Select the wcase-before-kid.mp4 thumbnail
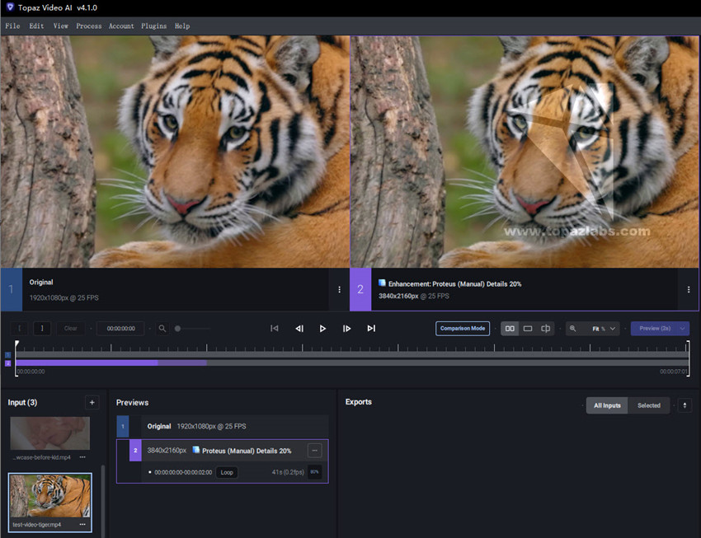 (50, 433)
